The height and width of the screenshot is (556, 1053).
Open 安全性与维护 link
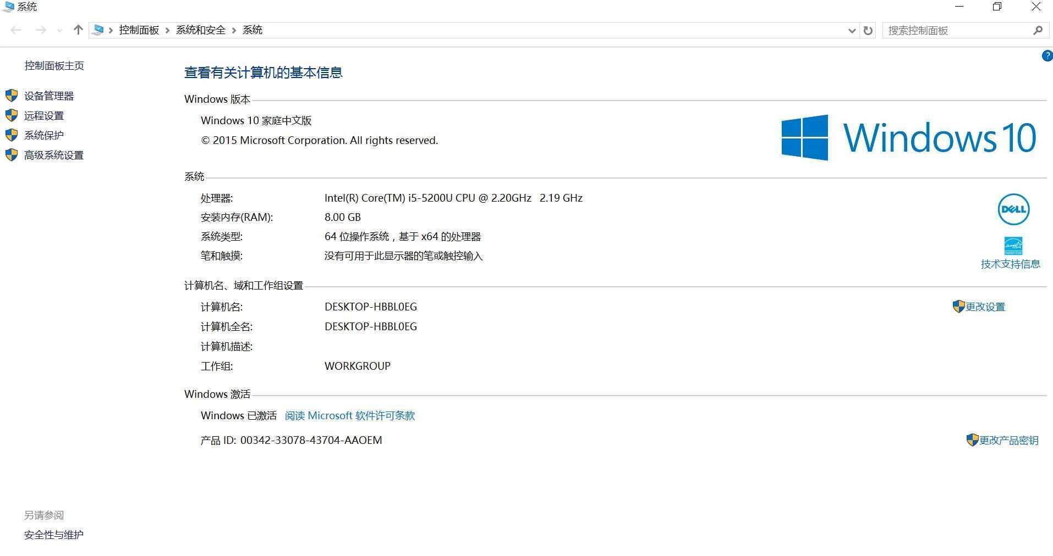pyautogui.click(x=54, y=535)
